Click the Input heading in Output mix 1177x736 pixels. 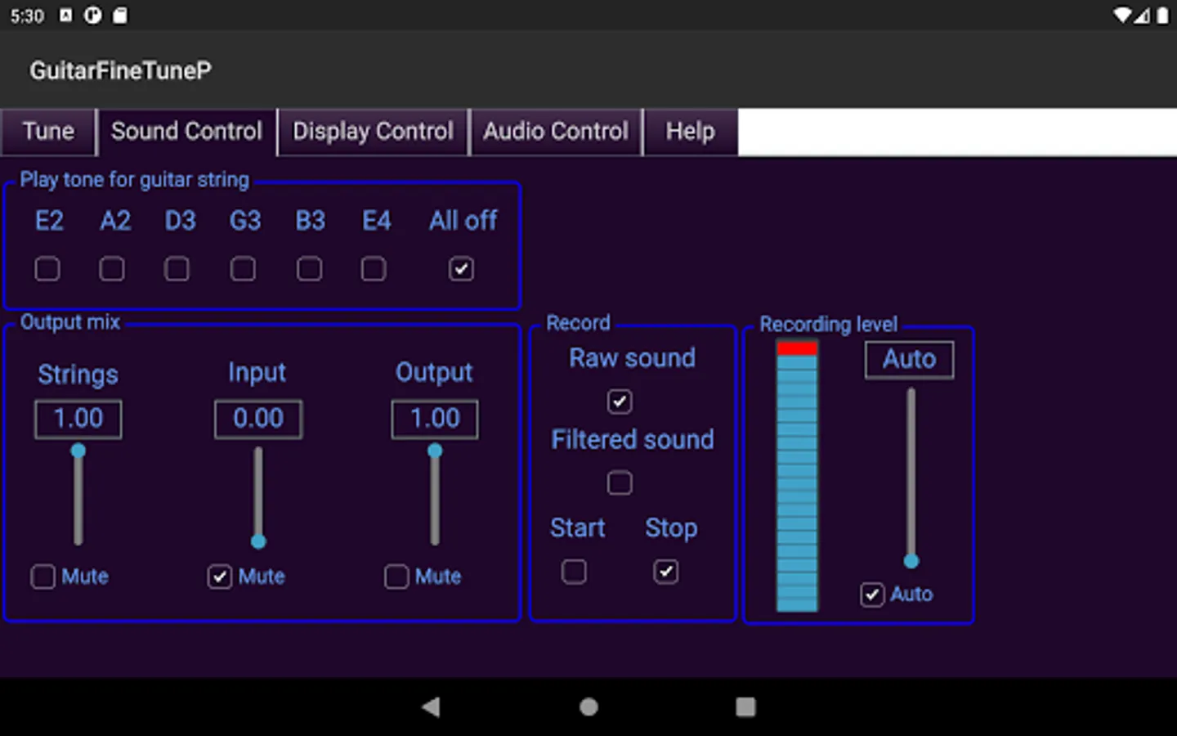(x=257, y=373)
